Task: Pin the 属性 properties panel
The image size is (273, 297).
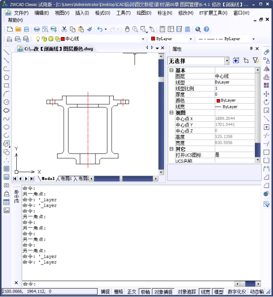Action: pyautogui.click(x=251, y=48)
